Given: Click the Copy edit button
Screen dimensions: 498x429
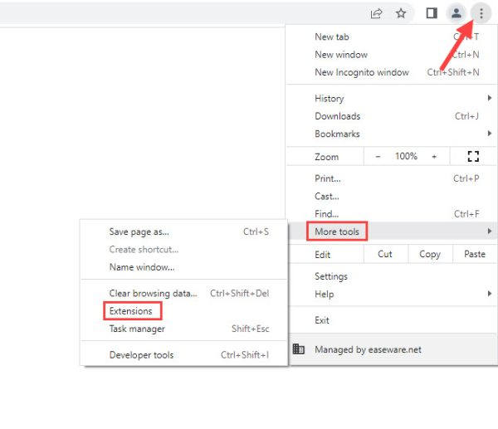Looking at the screenshot, I should [x=430, y=254].
